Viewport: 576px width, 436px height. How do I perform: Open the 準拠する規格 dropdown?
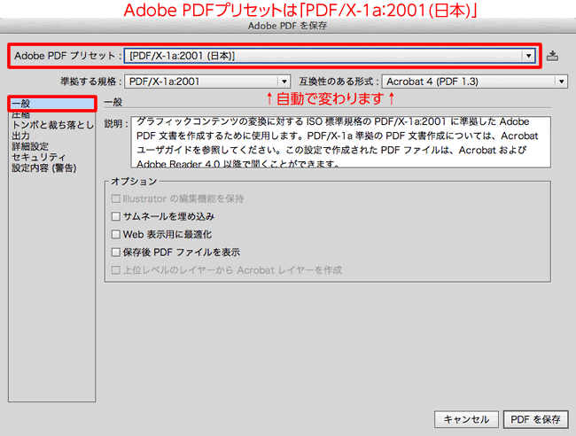207,82
